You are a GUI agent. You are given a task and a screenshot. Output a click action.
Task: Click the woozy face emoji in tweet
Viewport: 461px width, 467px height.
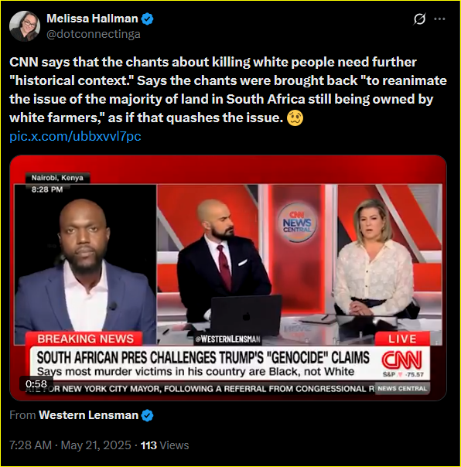295,118
